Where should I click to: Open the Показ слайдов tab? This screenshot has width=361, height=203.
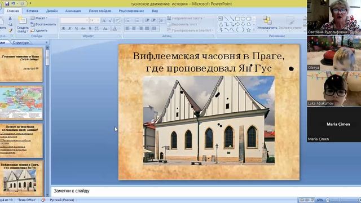coord(100,11)
